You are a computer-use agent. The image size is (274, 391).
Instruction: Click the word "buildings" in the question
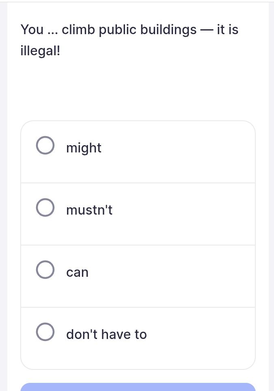168,30
